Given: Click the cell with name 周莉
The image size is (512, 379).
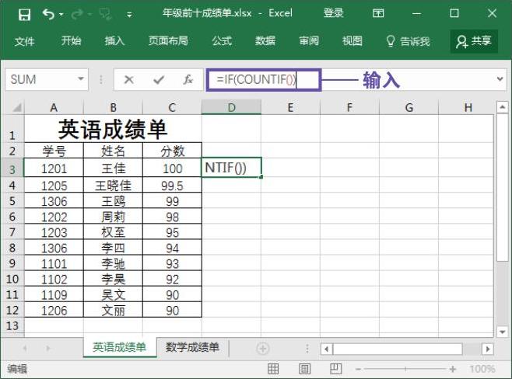Looking at the screenshot, I should [113, 217].
